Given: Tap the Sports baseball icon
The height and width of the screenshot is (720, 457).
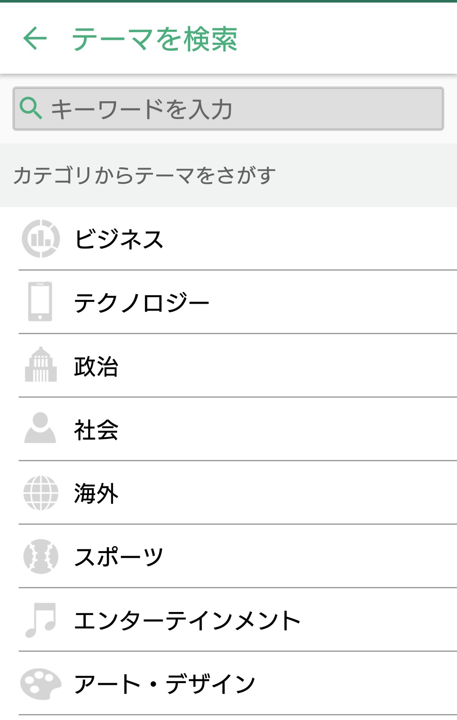Looking at the screenshot, I should click(x=41, y=556).
